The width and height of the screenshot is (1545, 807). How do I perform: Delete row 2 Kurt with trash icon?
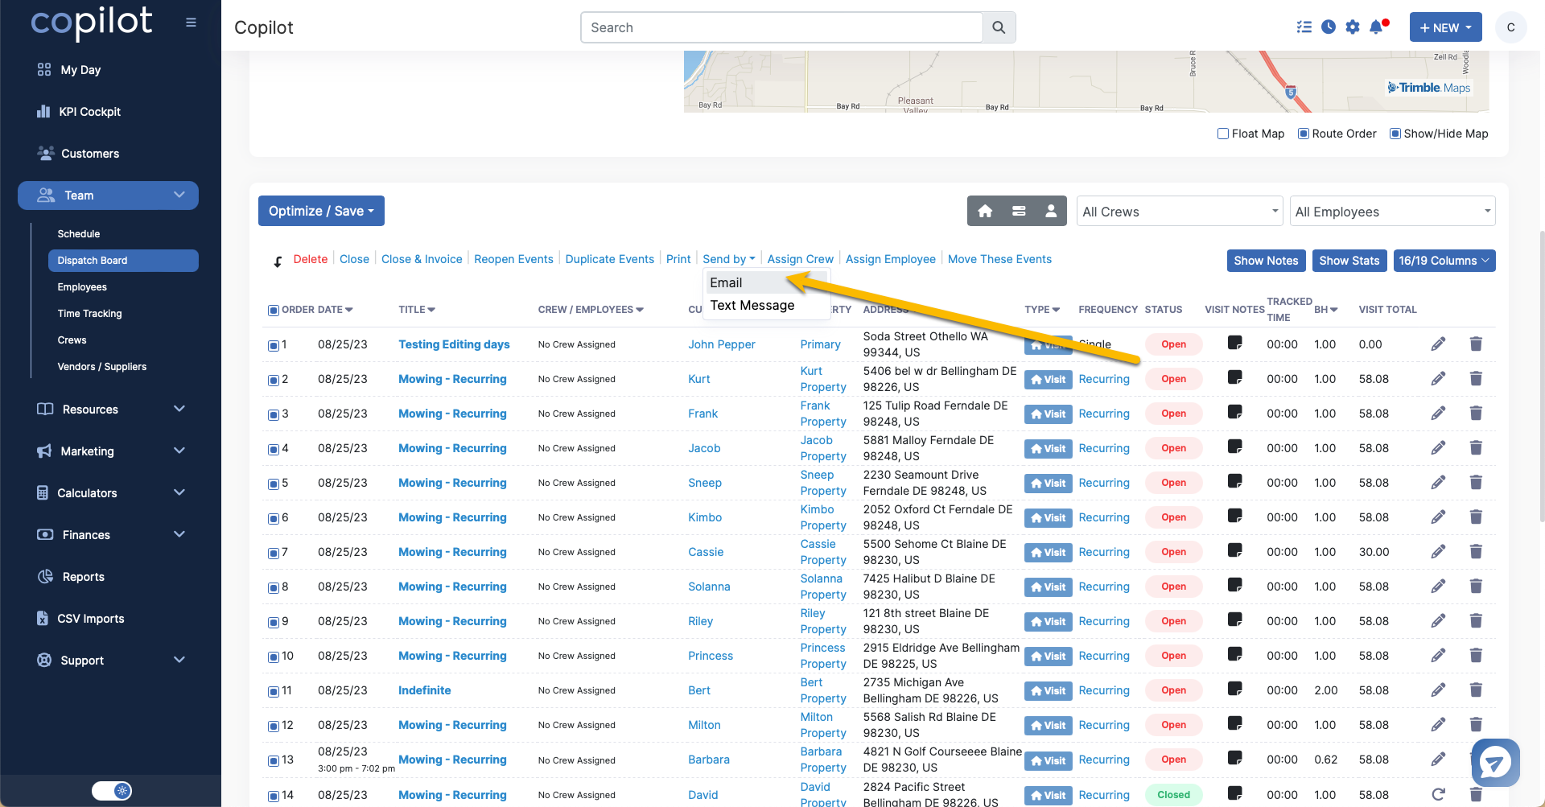tap(1476, 379)
